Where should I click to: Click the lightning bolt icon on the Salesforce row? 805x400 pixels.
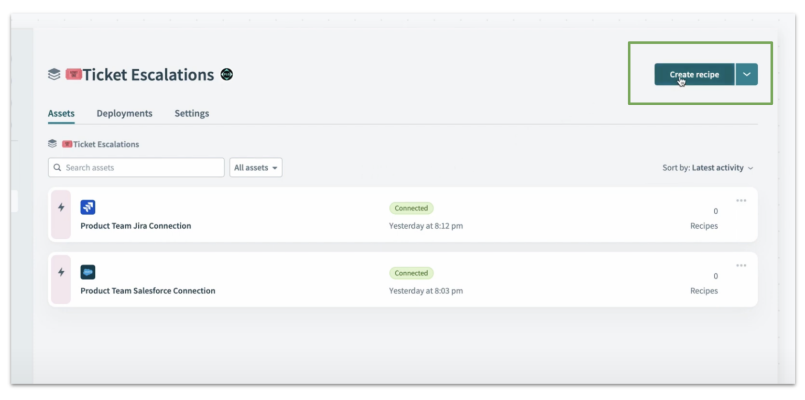click(61, 272)
